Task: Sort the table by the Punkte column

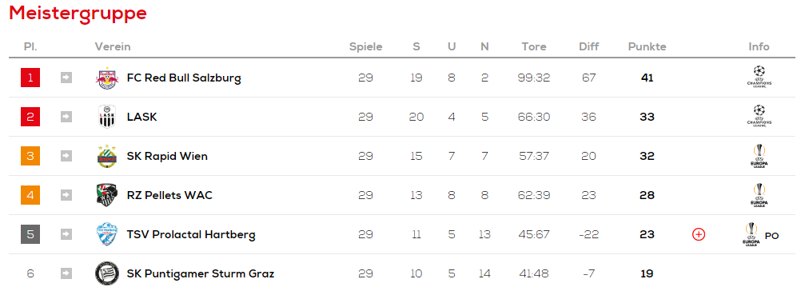Action: [x=647, y=46]
